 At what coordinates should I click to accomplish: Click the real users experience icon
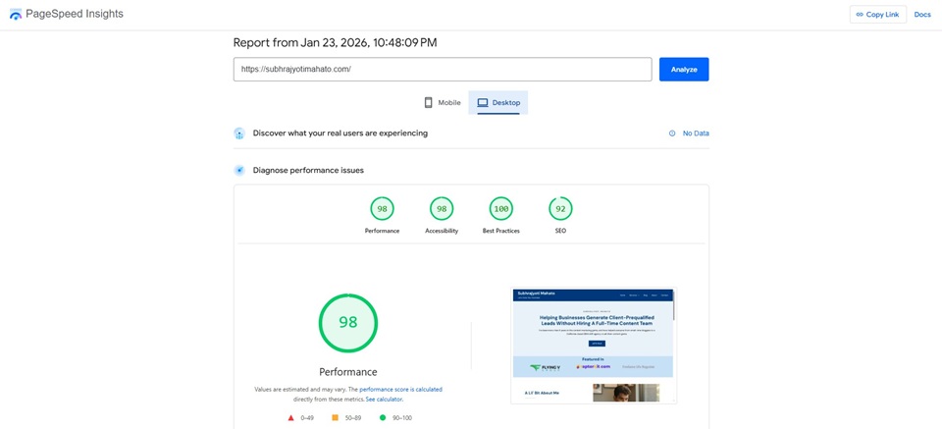click(239, 134)
